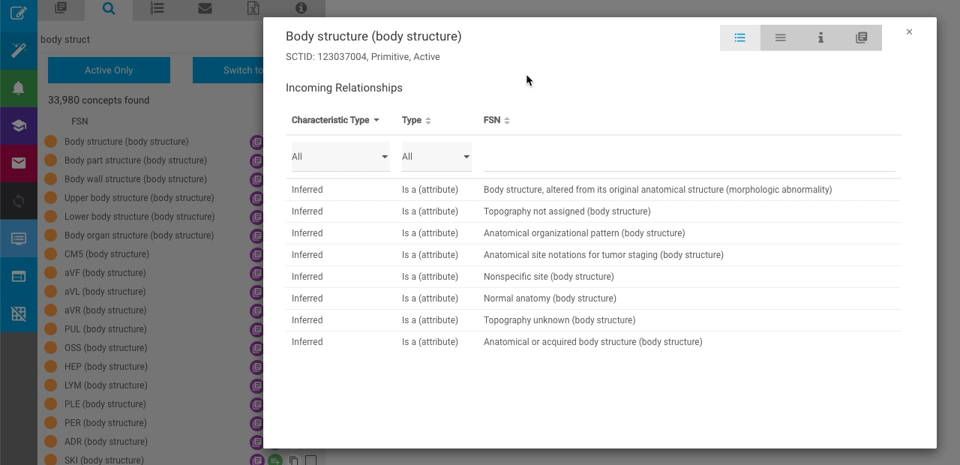Switch to the info circle tab

(x=301, y=8)
